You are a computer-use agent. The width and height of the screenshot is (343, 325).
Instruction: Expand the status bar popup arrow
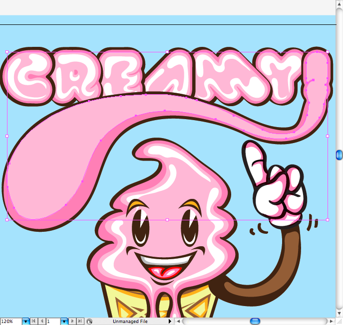click(170, 322)
